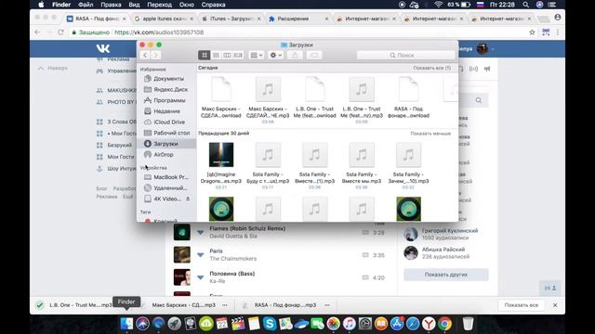
Task: Select the L.B. One Trust Me (feat...nz).mp3 file
Action: (x=362, y=98)
